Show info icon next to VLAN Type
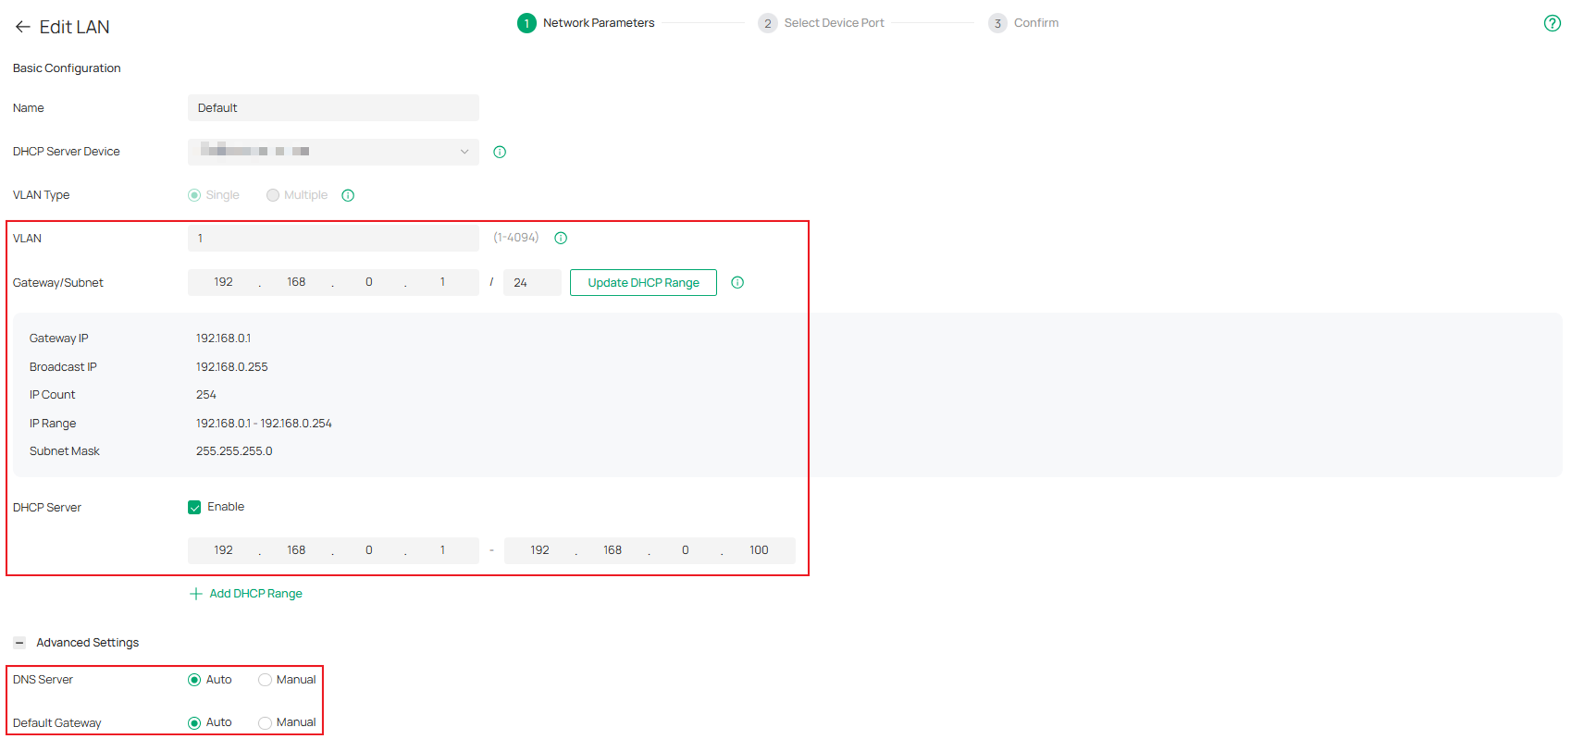The image size is (1572, 739). click(348, 195)
